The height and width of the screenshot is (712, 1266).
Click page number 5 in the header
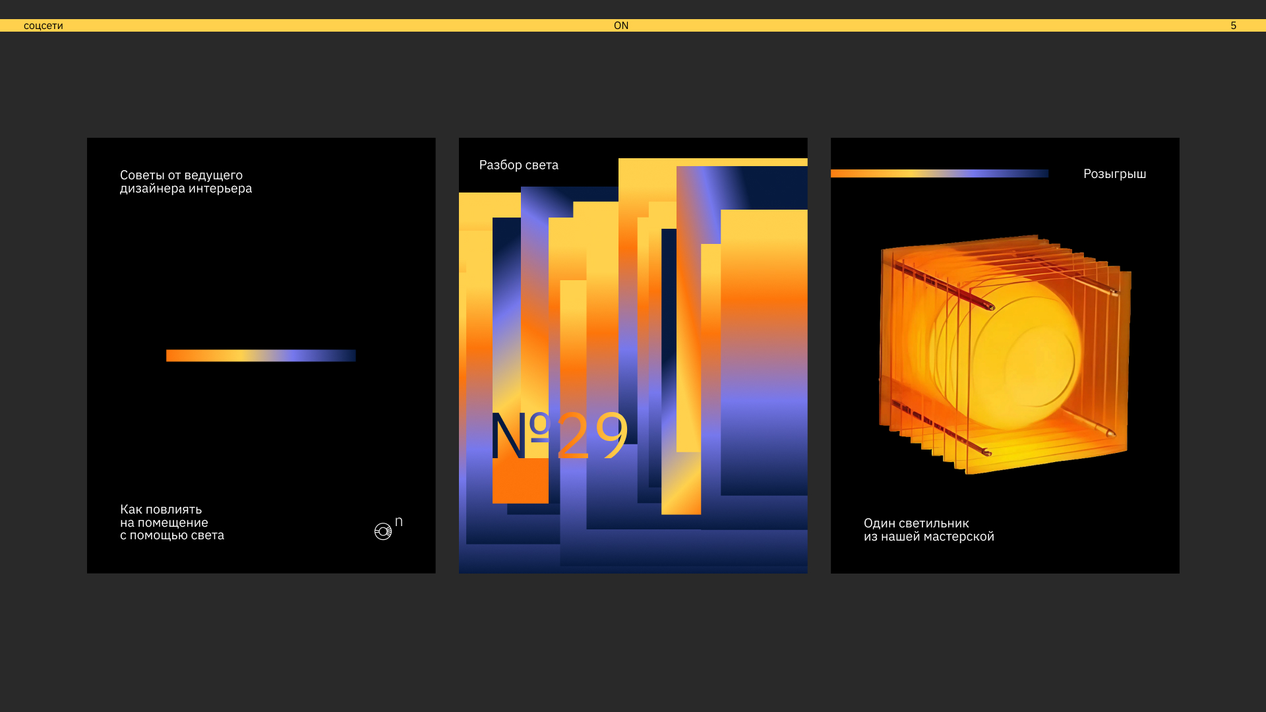[1233, 26]
